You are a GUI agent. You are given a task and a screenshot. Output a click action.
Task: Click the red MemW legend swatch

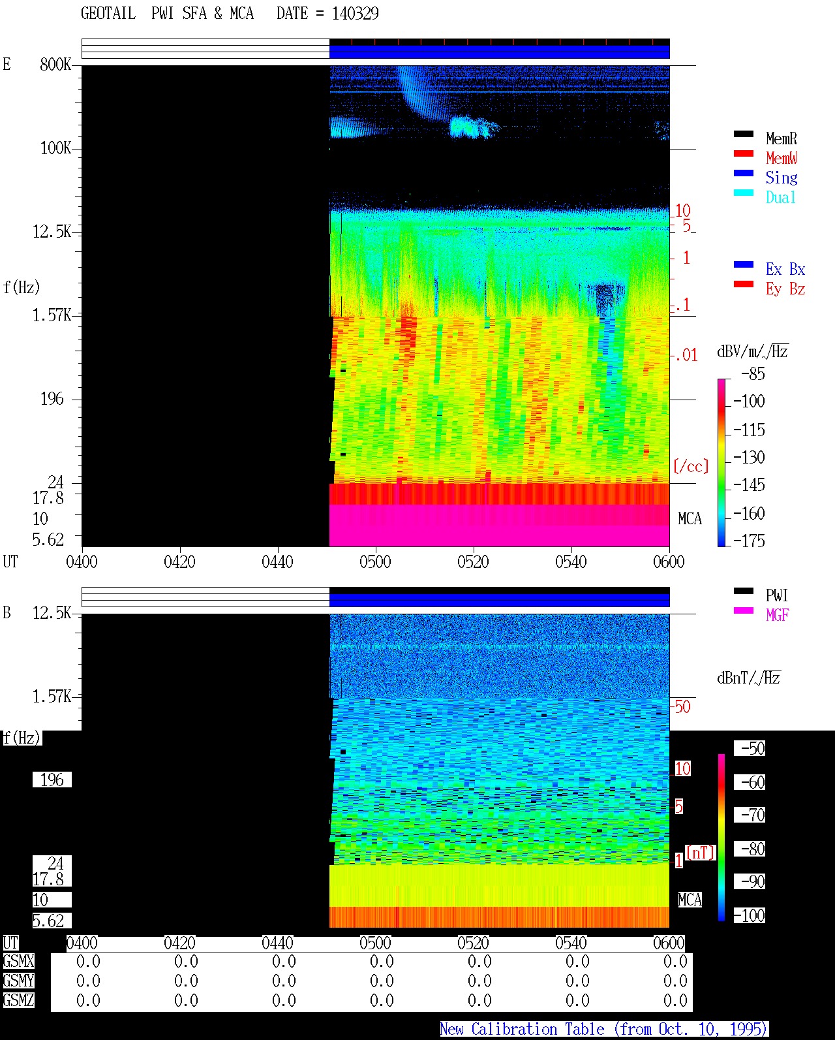[744, 153]
